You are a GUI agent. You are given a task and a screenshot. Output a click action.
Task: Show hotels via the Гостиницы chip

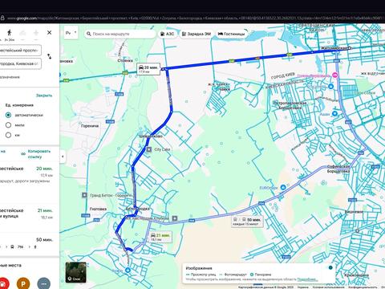pyautogui.click(x=232, y=34)
